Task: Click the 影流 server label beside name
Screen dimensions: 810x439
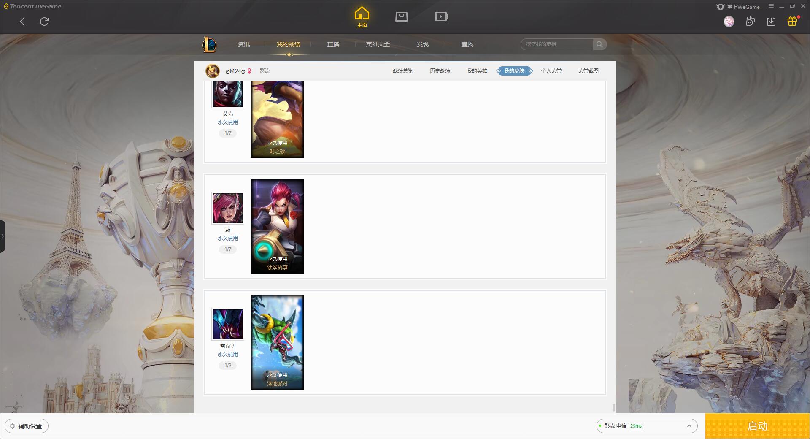Action: 265,71
